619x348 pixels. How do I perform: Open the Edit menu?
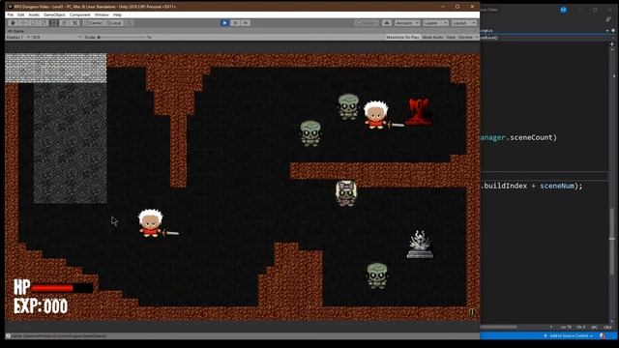coord(21,14)
